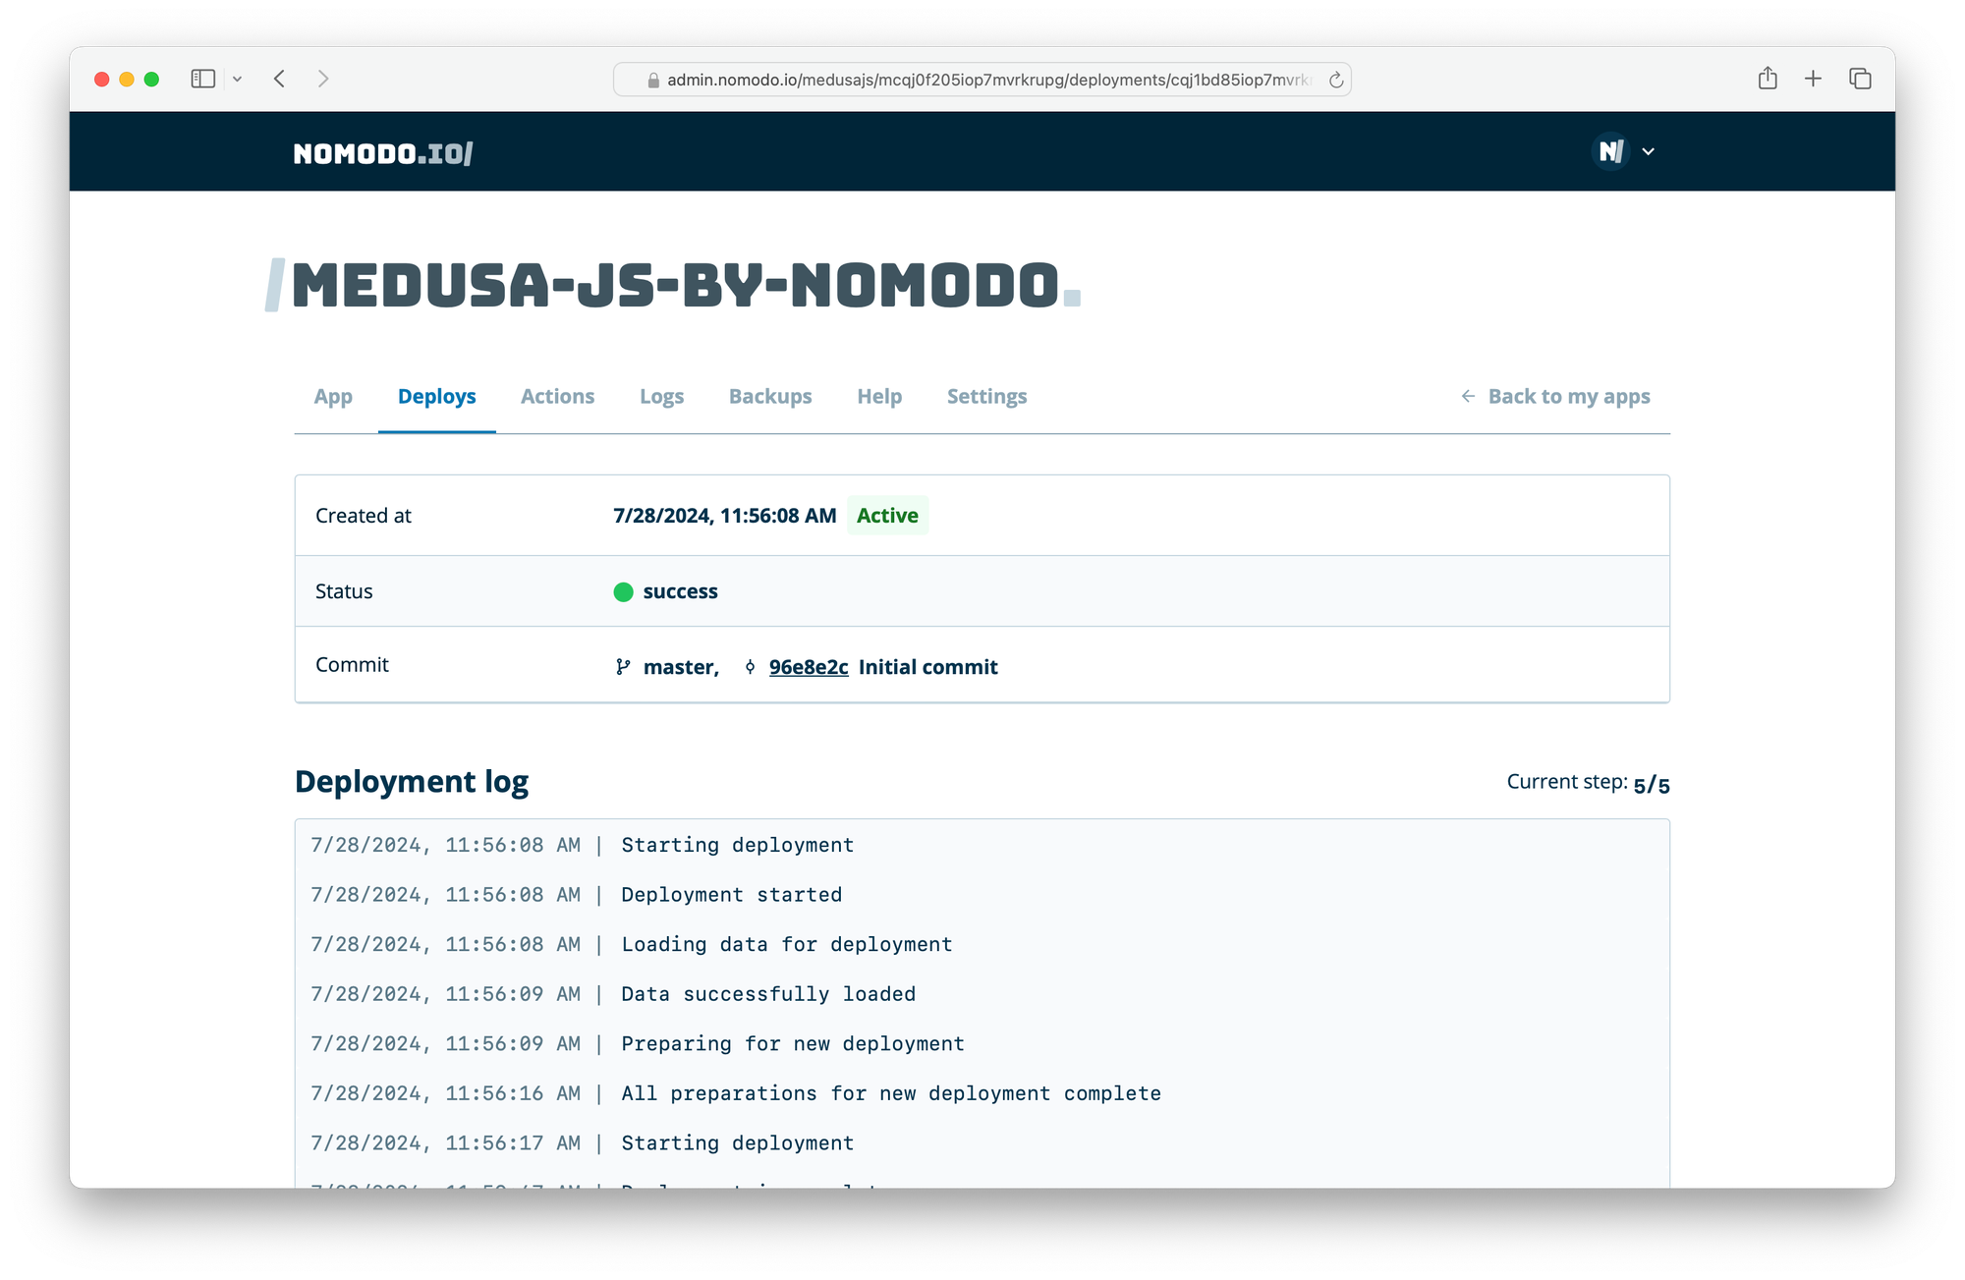Open the Backups tab

[770, 396]
